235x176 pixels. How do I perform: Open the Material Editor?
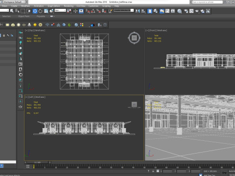(180, 11)
